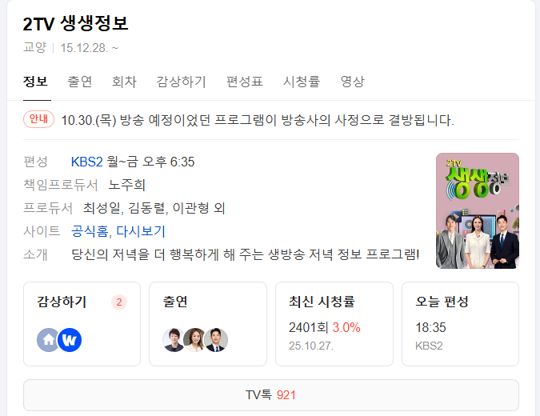Click the TV톡 921 button

coord(271,395)
